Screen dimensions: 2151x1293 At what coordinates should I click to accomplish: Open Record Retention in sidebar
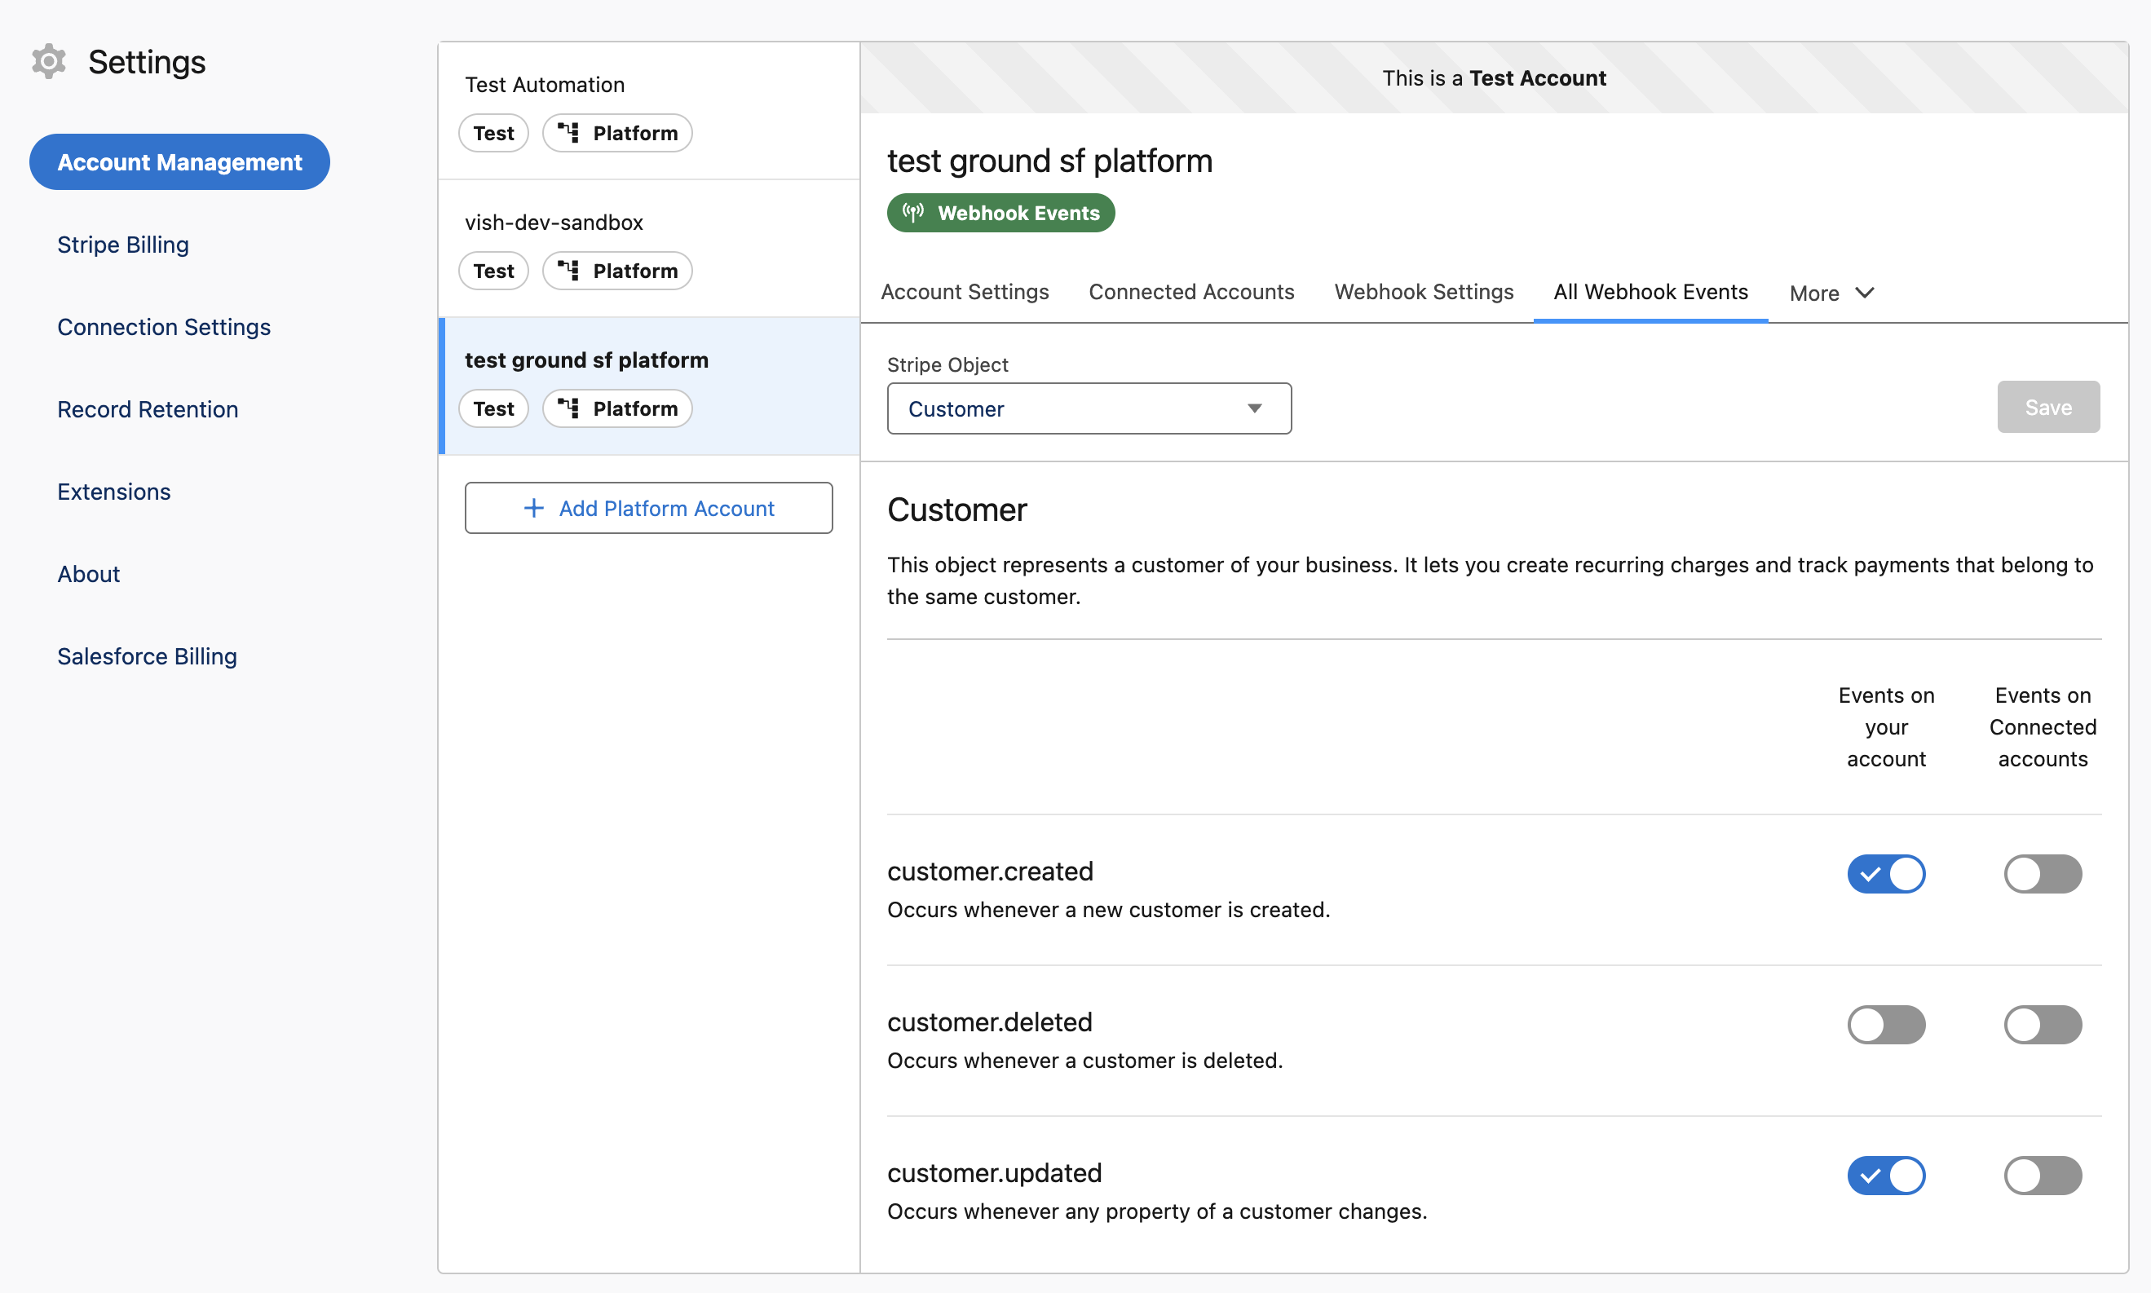coord(148,409)
